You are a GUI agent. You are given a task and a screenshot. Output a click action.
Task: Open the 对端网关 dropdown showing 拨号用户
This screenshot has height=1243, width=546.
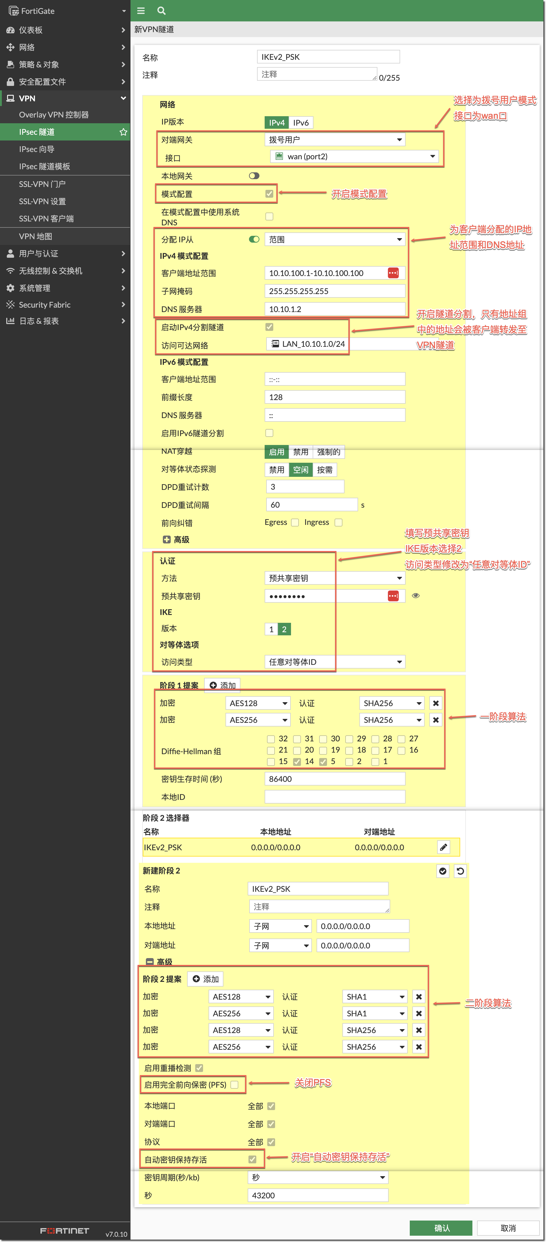(335, 140)
